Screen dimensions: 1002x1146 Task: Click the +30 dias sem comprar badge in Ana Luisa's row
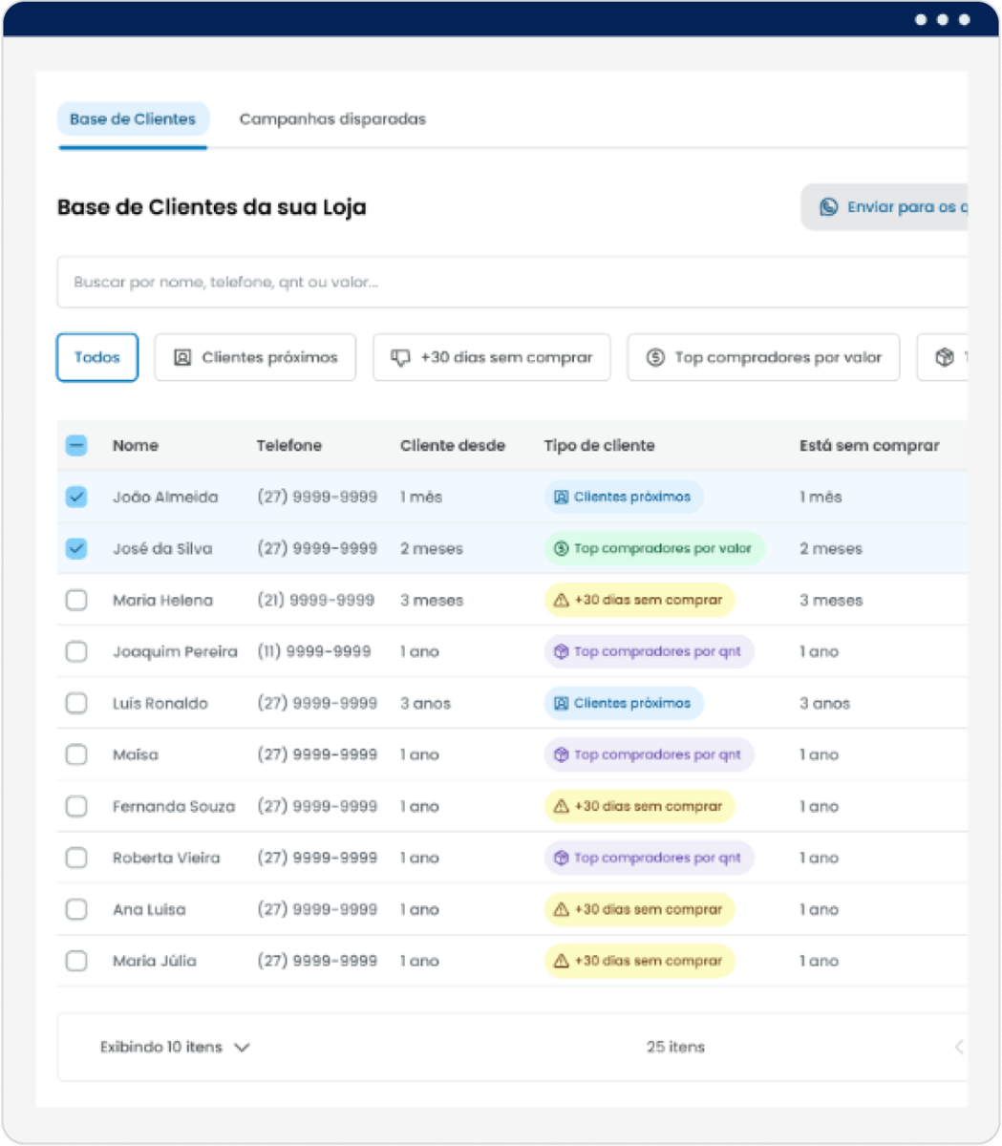[x=639, y=909]
